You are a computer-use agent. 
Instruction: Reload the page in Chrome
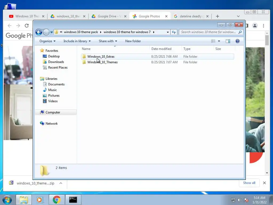pyautogui.click(x=27, y=26)
